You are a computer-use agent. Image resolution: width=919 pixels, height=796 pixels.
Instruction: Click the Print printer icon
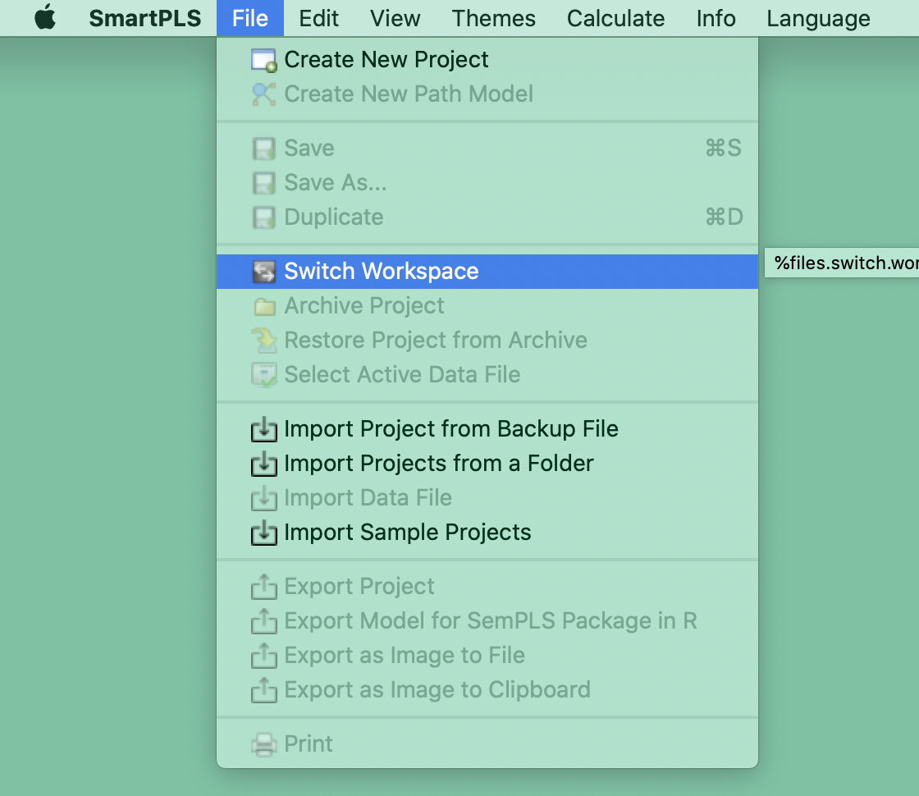(263, 744)
